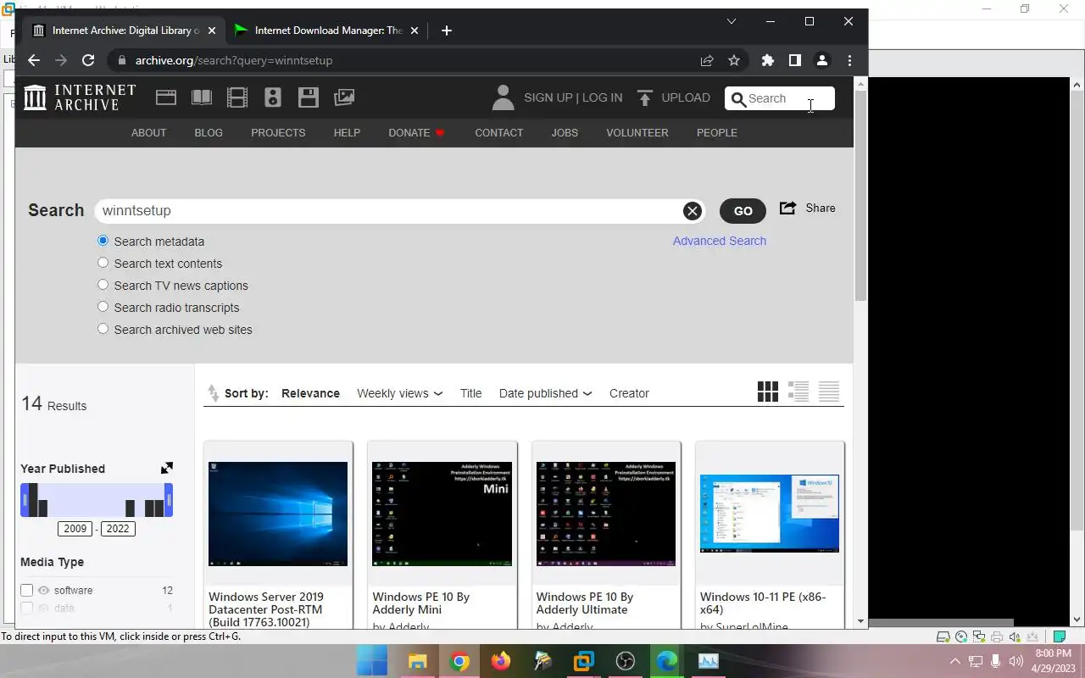Open Firefox from the taskbar
This screenshot has height=678, width=1085.
coord(500,661)
